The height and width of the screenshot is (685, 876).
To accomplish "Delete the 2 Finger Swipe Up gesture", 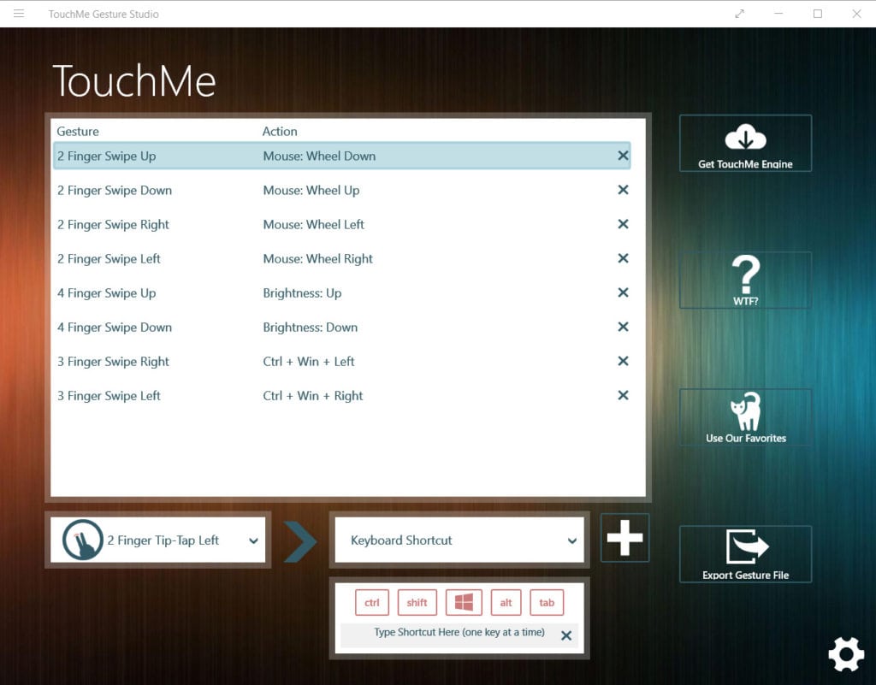I will point(623,156).
